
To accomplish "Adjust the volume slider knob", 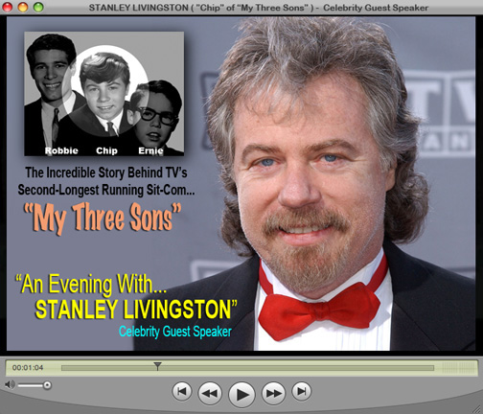I will [47, 385].
